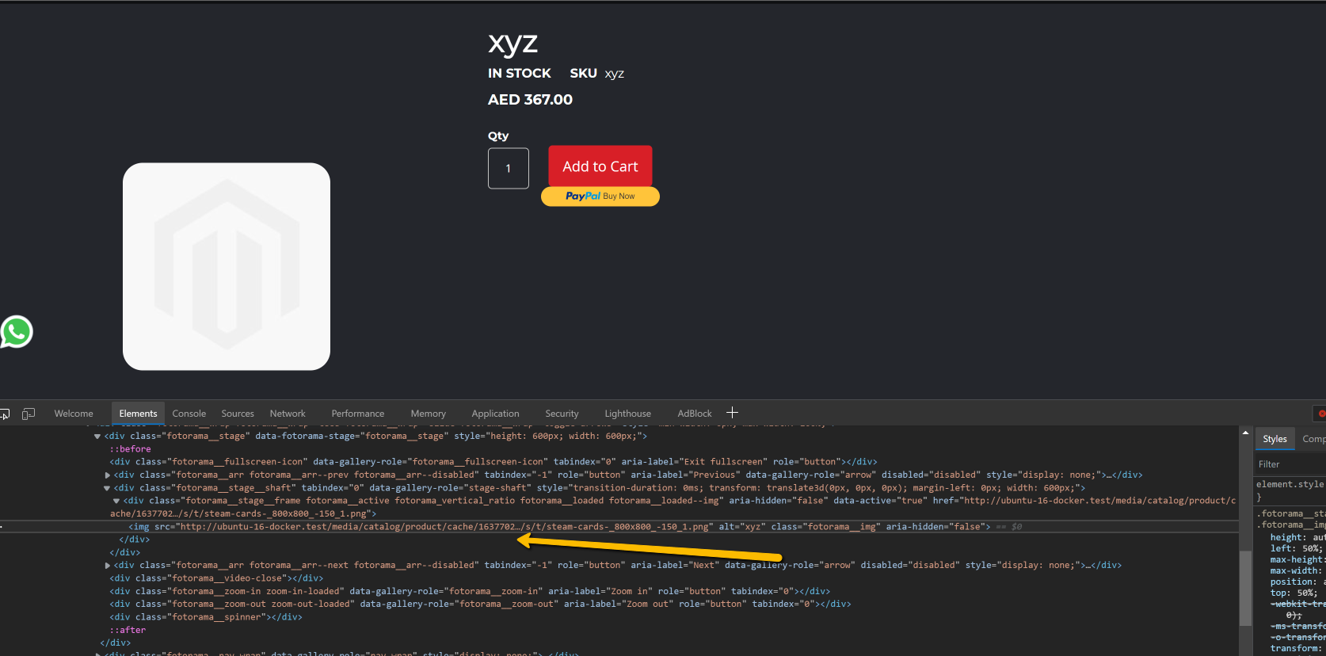
Task: Open the Lighthouse tab
Action: pos(627,414)
